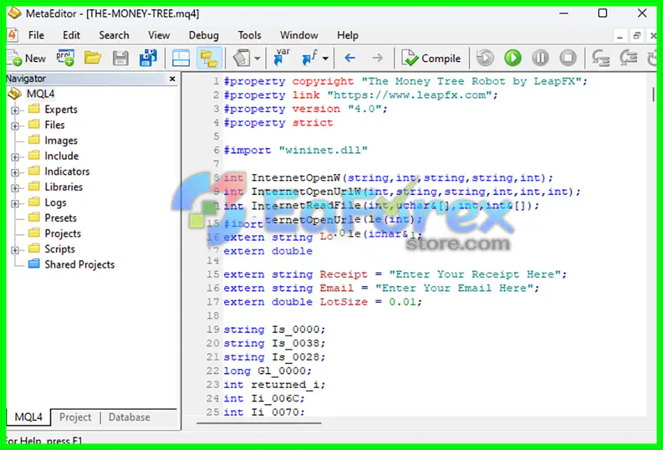Open the functions list dropdown arrow
This screenshot has width=663, height=450.
point(325,58)
